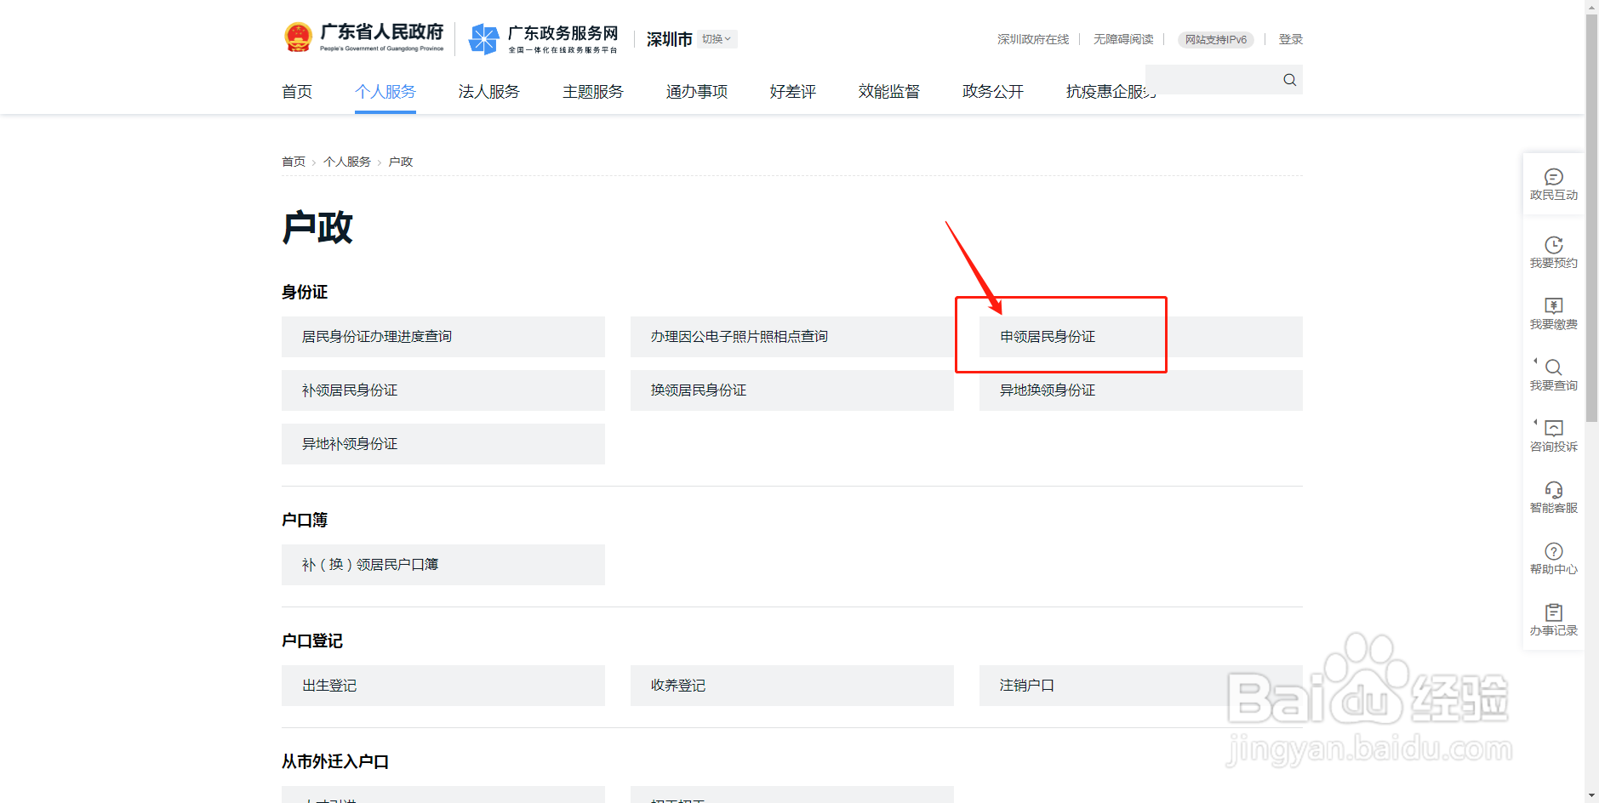Launch 智能客服 from the sidebar

[x=1553, y=497]
